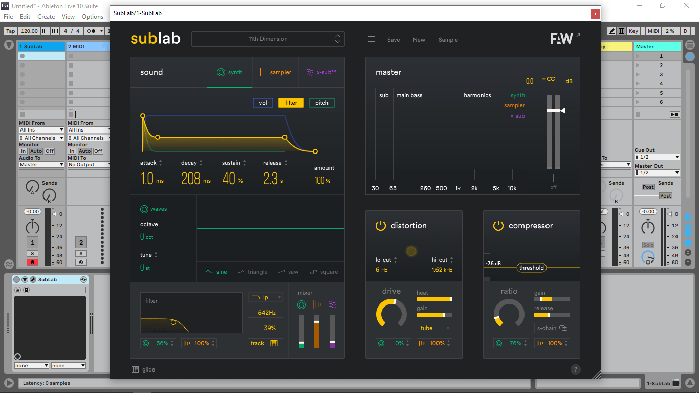Click Master headphone cue volume knob
699x393 pixels.
point(648,258)
